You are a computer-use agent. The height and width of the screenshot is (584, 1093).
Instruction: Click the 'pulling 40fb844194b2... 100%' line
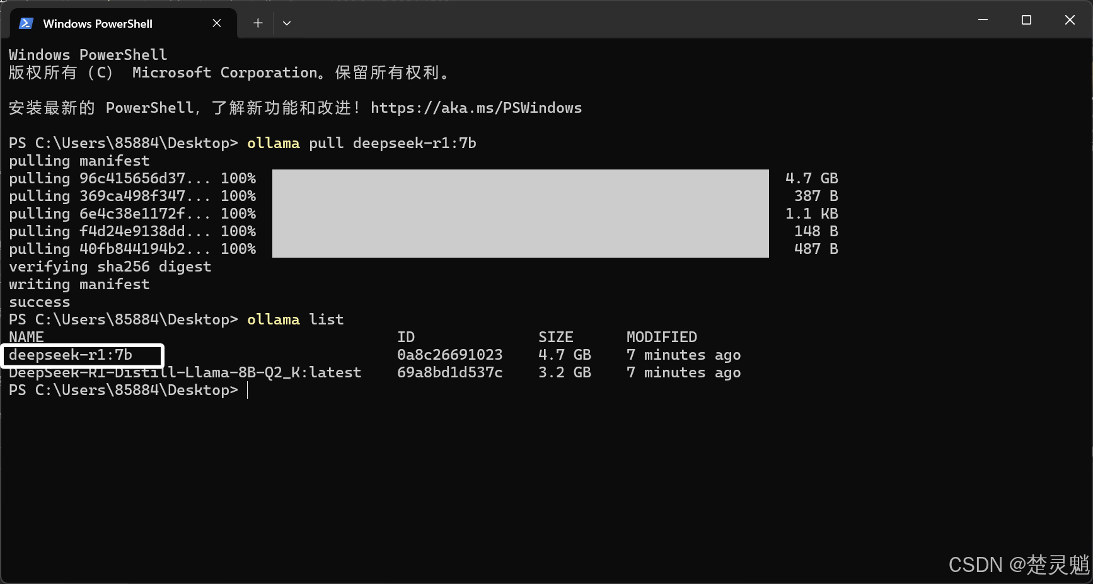132,249
